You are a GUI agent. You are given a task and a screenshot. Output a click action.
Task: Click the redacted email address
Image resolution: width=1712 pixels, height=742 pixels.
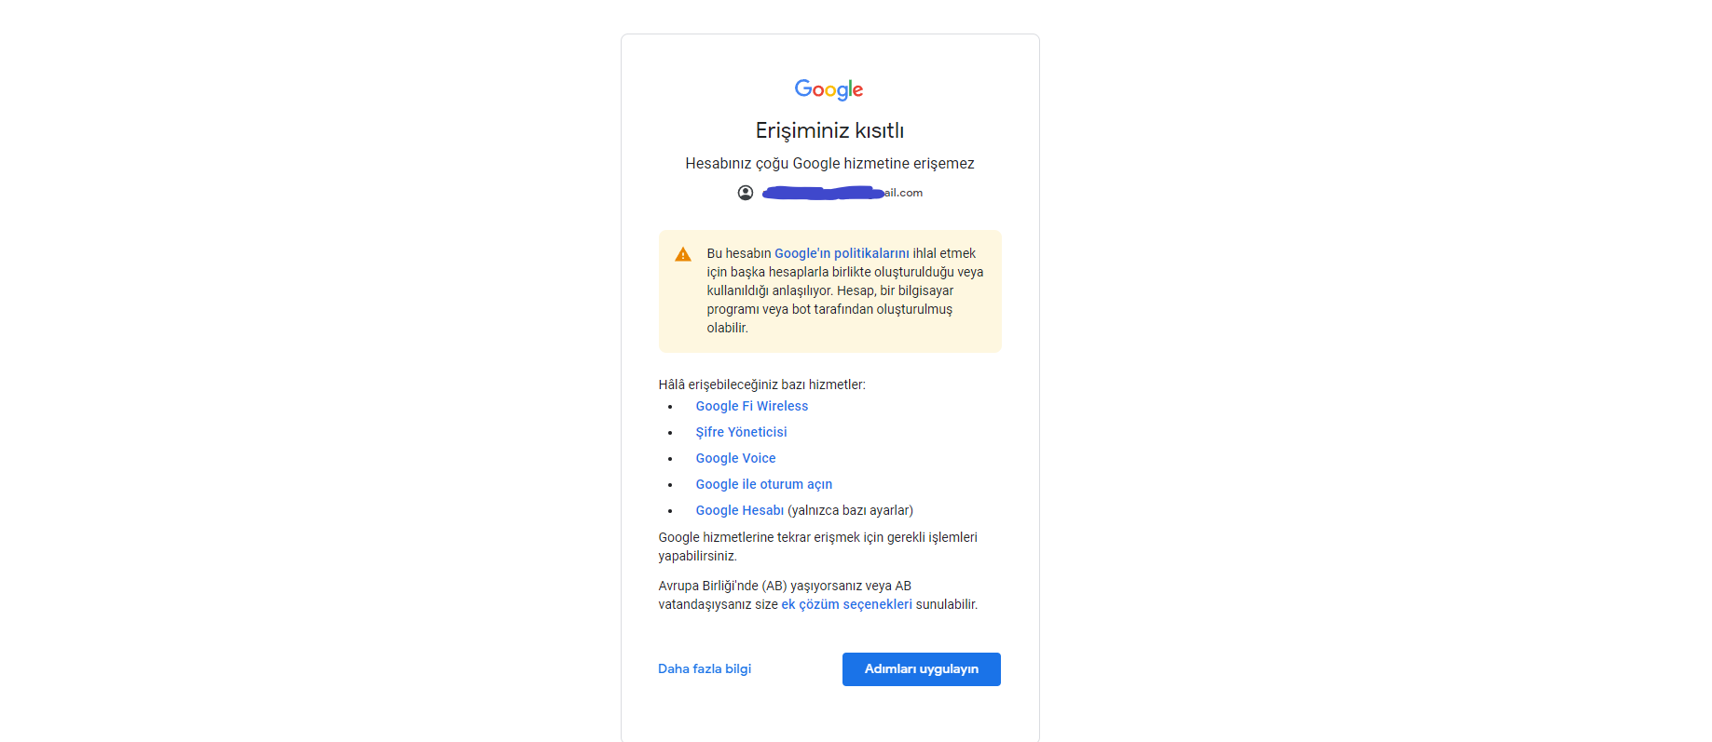(842, 193)
